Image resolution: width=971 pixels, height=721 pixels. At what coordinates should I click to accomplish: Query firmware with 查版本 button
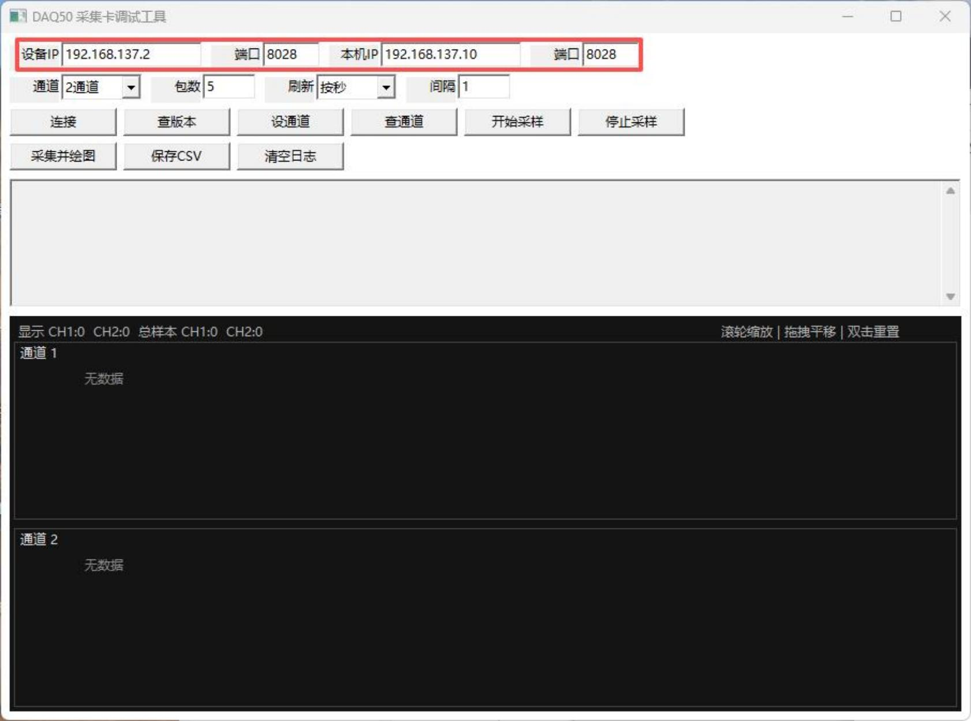177,122
